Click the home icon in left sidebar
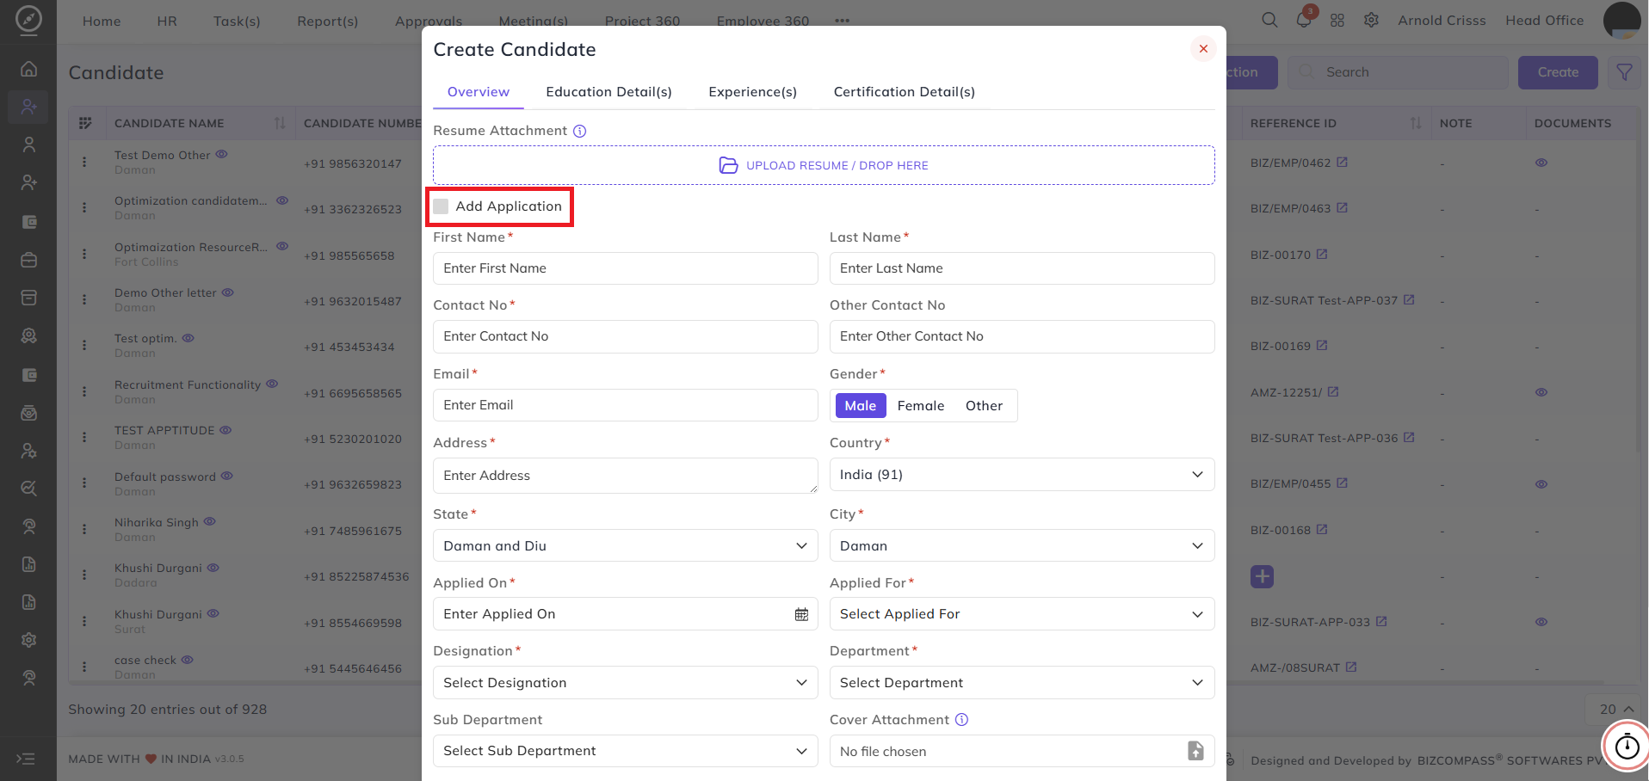1649x781 pixels. click(28, 69)
